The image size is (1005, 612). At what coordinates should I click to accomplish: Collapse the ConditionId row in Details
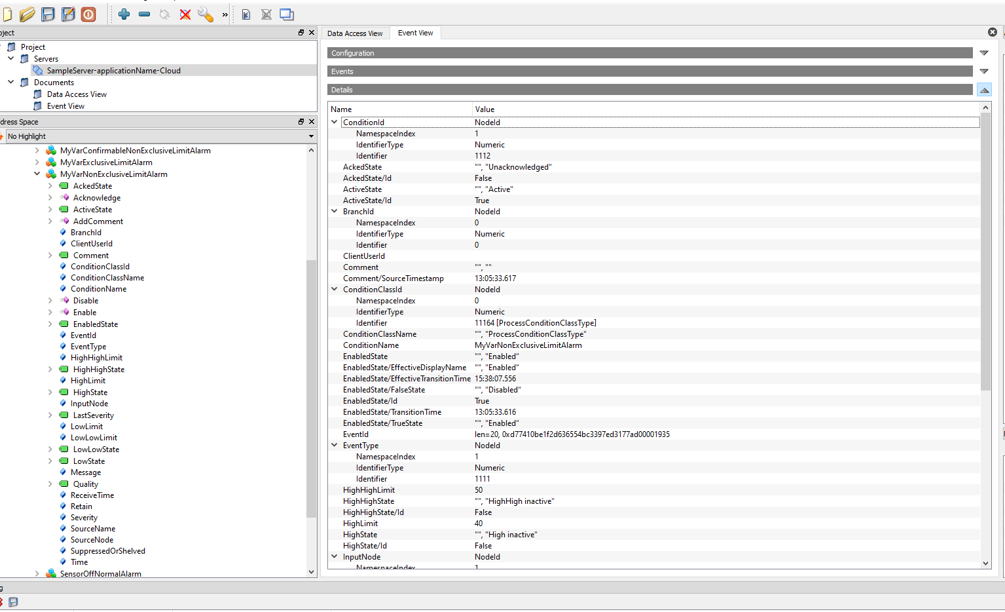pos(335,122)
